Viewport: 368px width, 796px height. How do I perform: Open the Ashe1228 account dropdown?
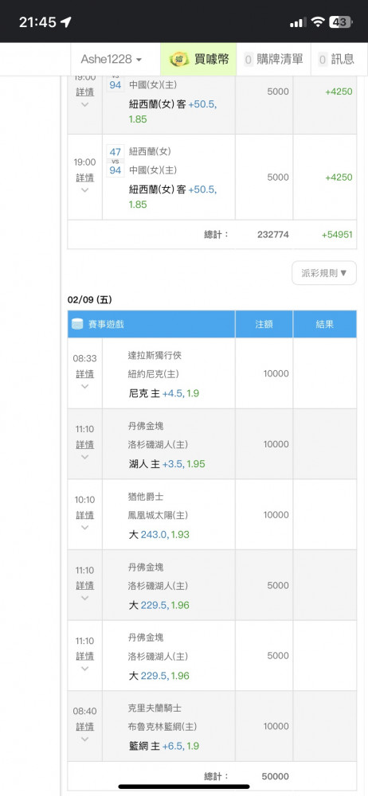pyautogui.click(x=112, y=60)
